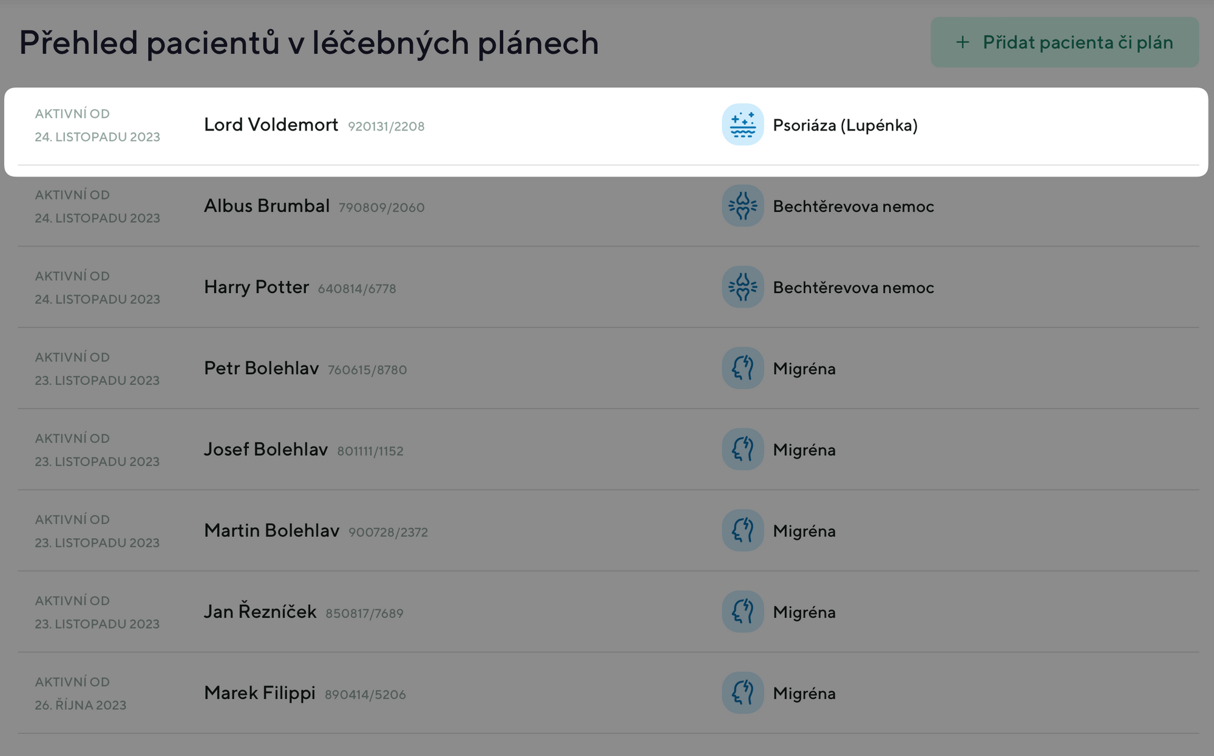This screenshot has height=756, width=1214.
Task: Select Josef Bolehlav from the list
Action: pyautogui.click(x=265, y=450)
